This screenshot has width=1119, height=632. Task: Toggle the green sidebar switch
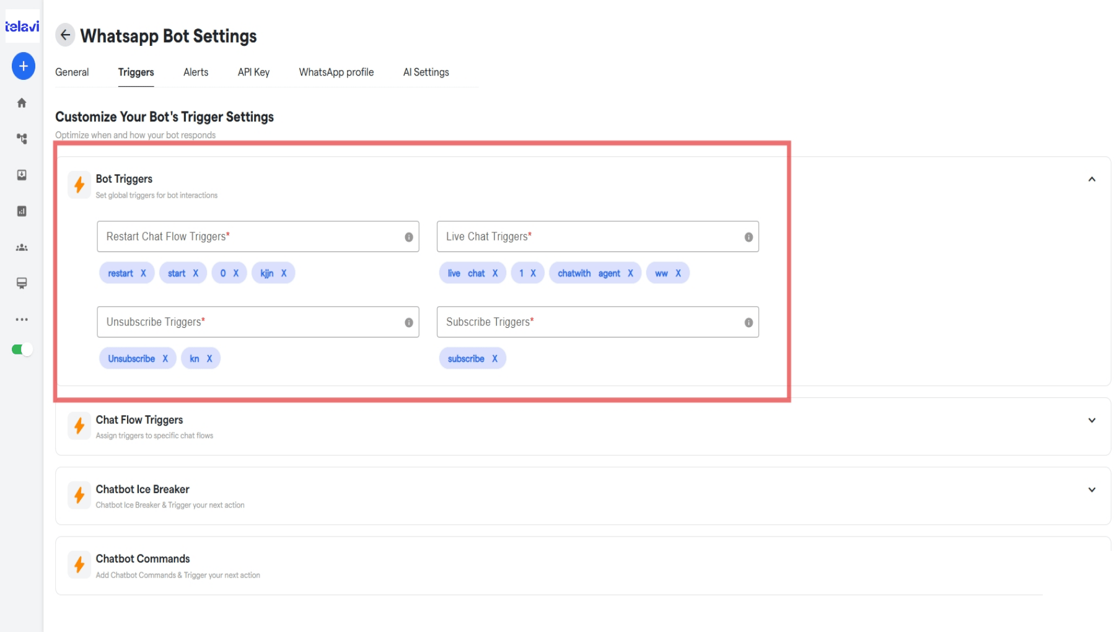click(x=22, y=349)
